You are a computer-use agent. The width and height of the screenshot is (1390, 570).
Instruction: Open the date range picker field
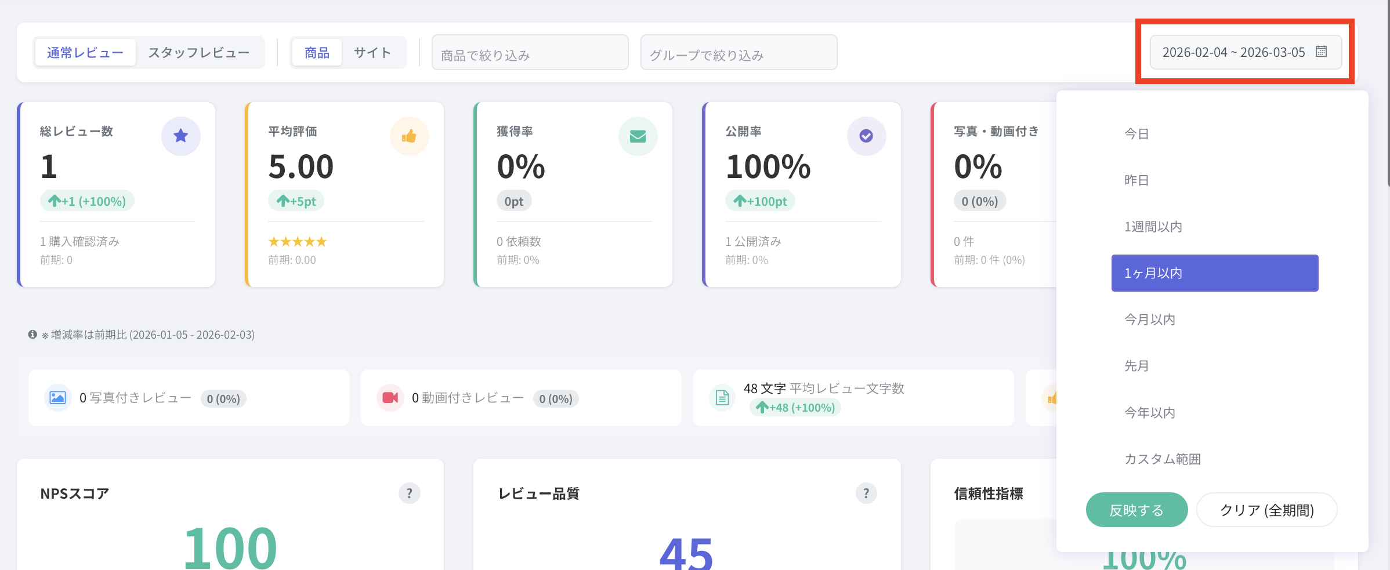tap(1233, 52)
